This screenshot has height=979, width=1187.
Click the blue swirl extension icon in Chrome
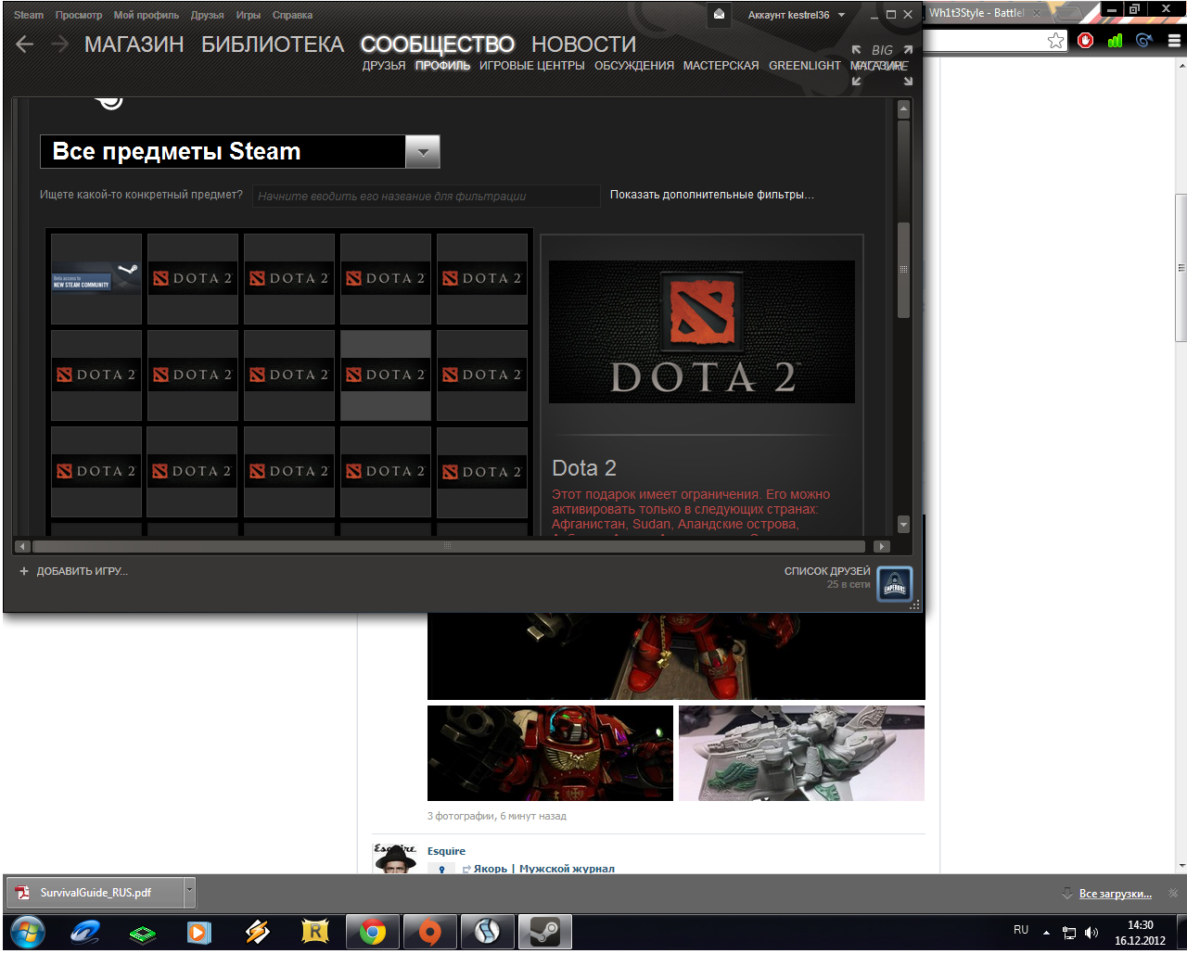point(1144,41)
